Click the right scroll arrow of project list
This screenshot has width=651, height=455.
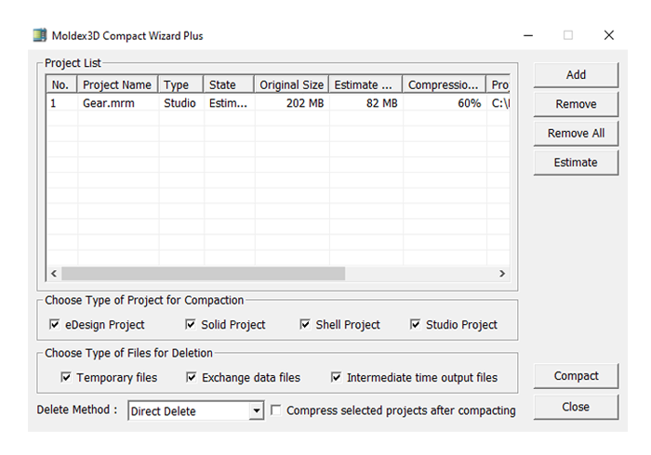[502, 274]
